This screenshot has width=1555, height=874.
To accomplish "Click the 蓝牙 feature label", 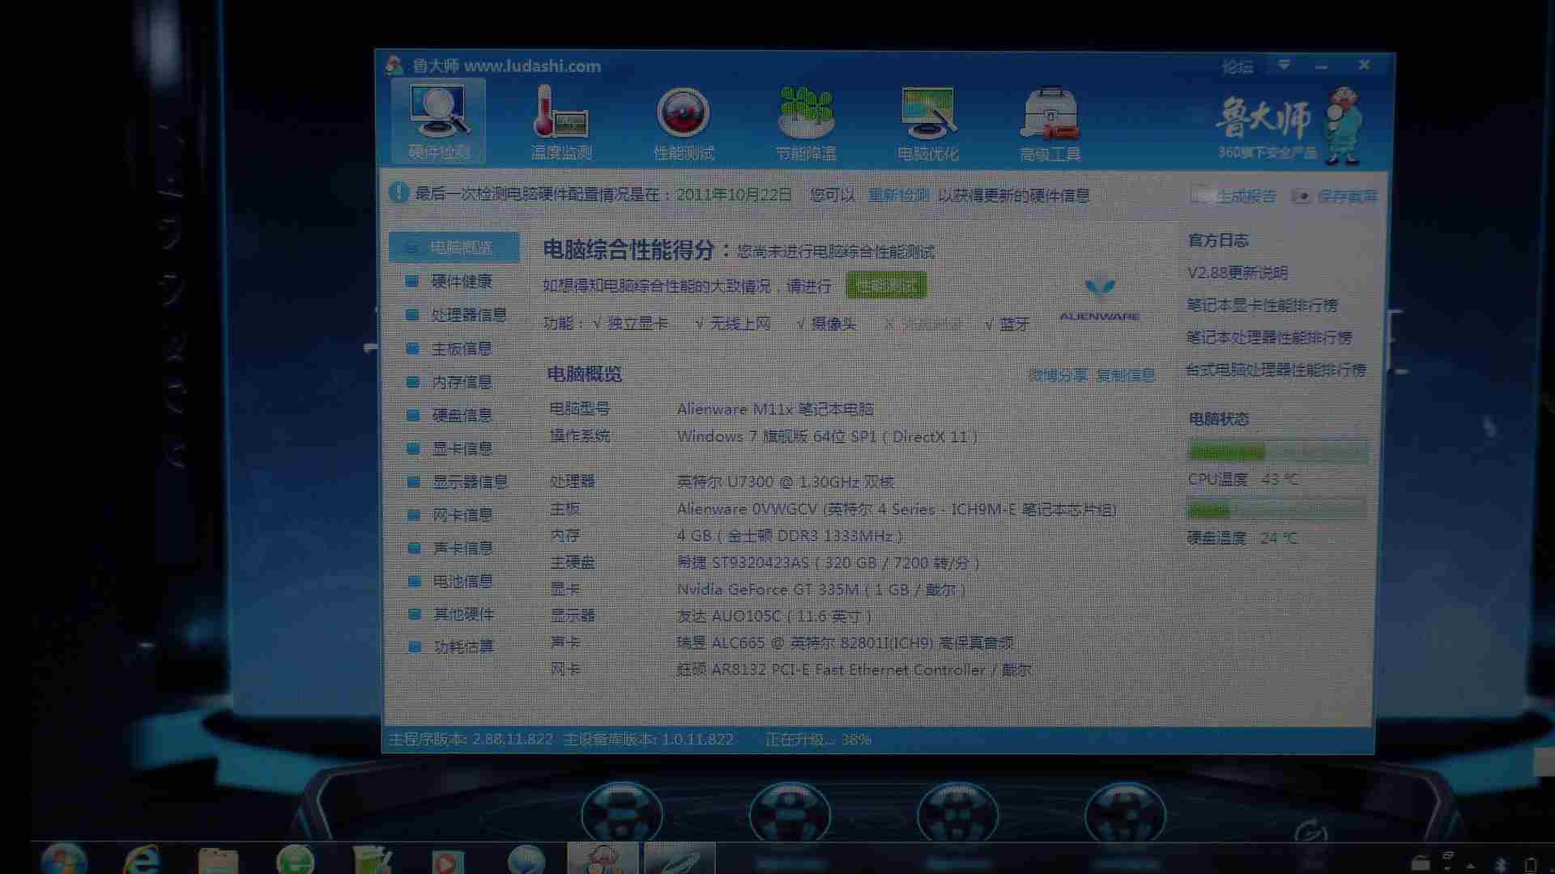I will pyautogui.click(x=1014, y=324).
